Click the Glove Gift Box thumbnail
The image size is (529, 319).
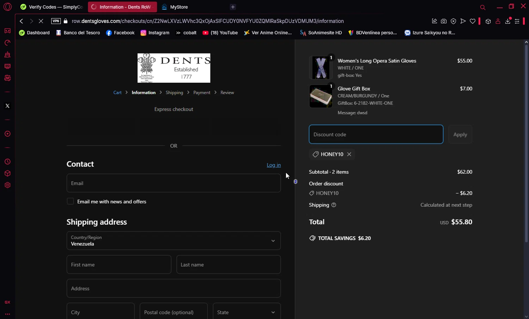pyautogui.click(x=321, y=96)
